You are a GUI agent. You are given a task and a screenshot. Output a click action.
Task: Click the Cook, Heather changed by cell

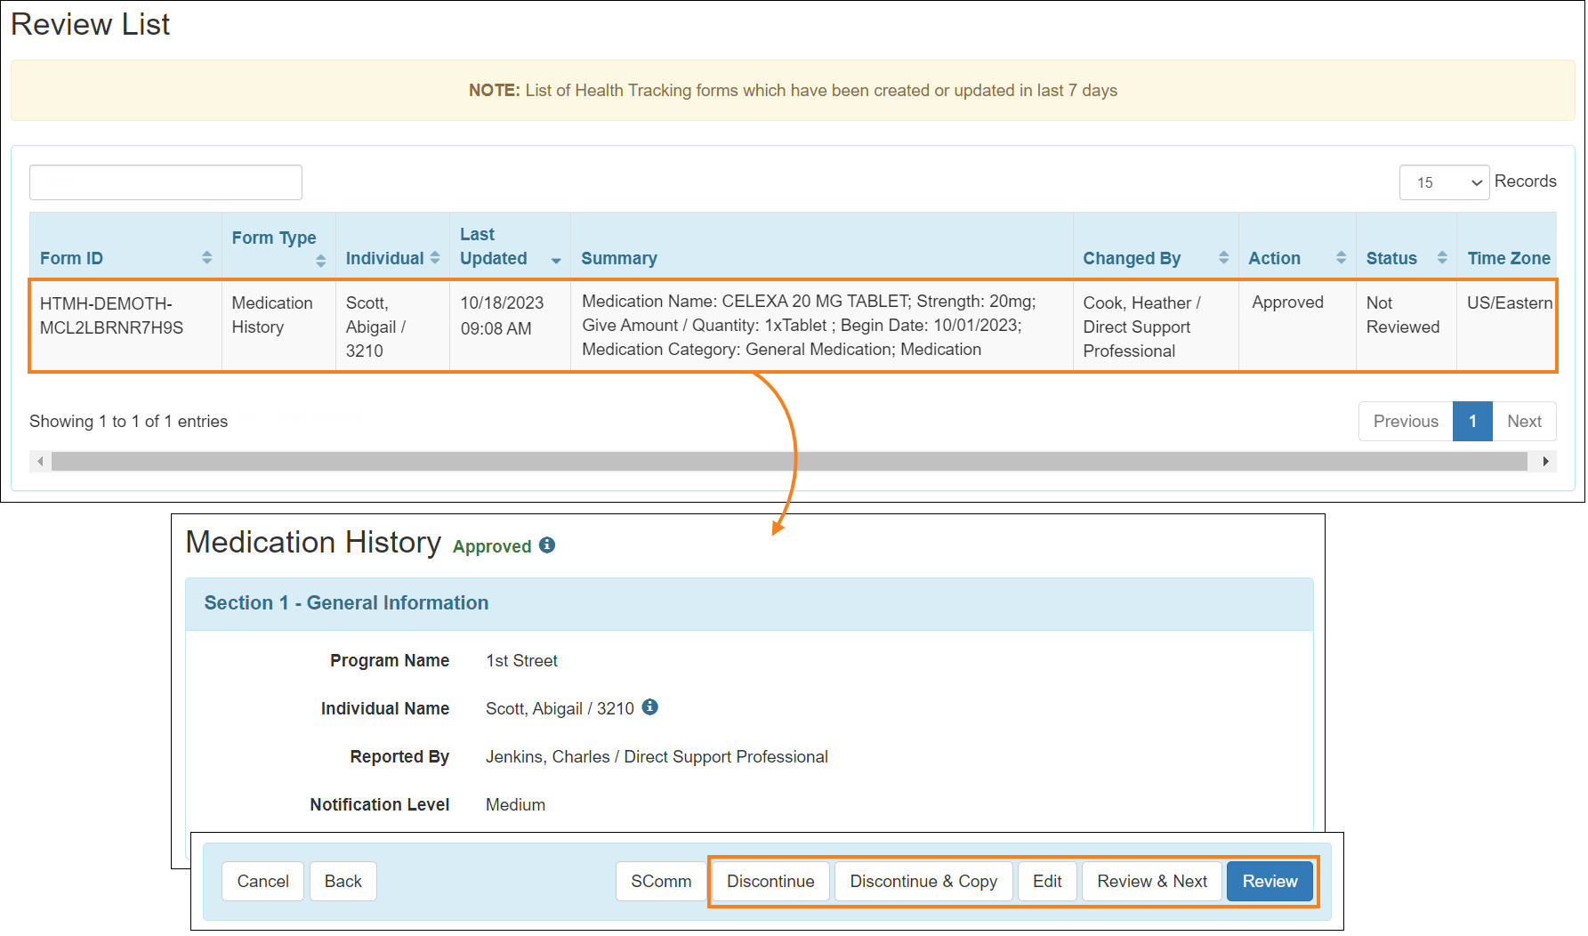click(1156, 326)
